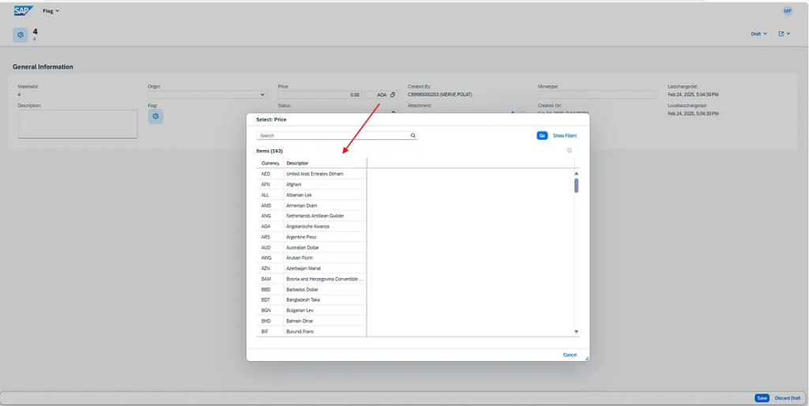
Task: Select AUD currency
Action: pyautogui.click(x=266, y=247)
